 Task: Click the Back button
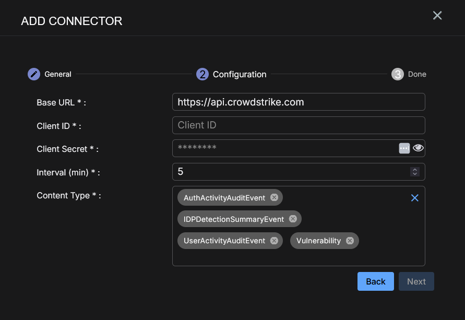click(x=376, y=281)
